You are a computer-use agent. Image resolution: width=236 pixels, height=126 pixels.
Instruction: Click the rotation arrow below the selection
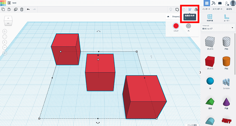click(98, 123)
